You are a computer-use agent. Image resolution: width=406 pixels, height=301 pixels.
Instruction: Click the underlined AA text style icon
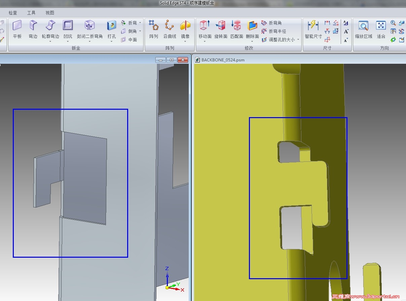point(346,23)
